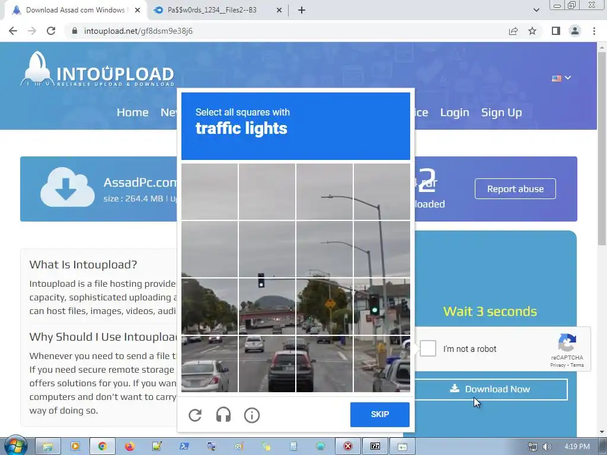Select the tile with green traffic light
Image resolution: width=607 pixels, height=455 pixels.
(x=382, y=306)
